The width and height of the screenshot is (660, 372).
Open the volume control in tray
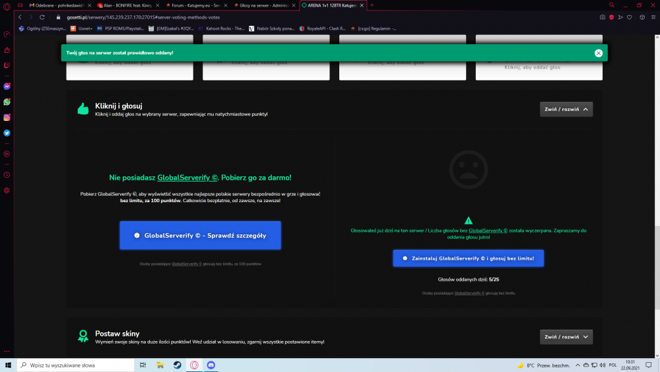(x=603, y=365)
